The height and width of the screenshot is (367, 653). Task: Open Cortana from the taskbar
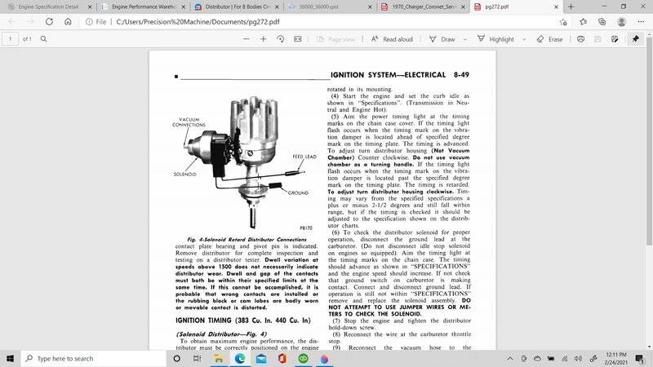tap(176, 358)
